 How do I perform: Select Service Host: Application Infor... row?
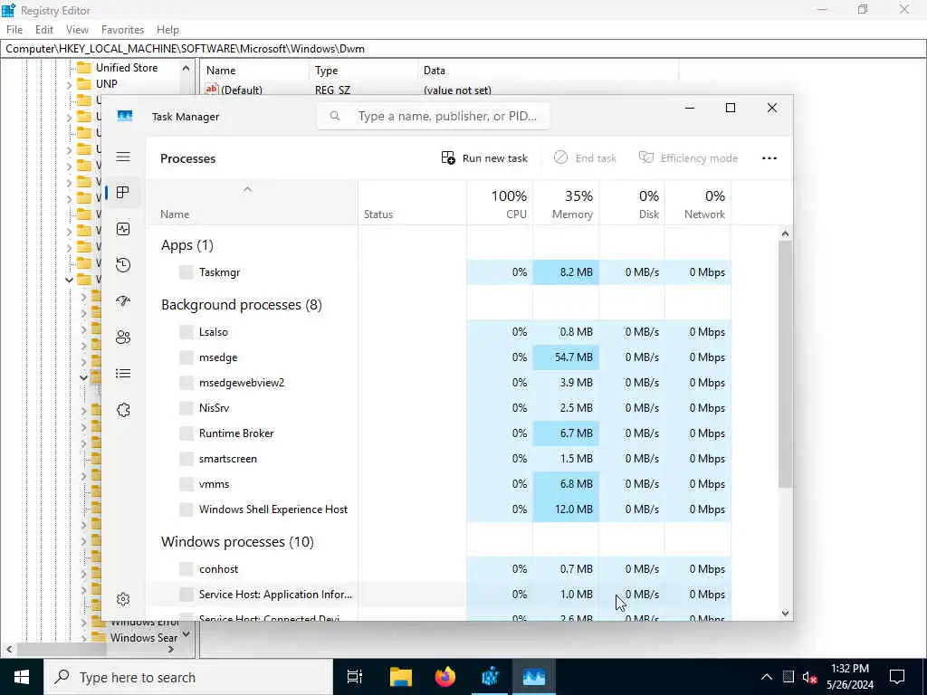tap(439, 594)
